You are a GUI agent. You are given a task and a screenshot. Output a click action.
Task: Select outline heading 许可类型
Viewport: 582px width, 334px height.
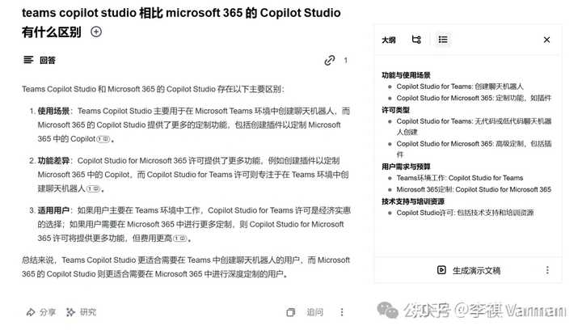pyautogui.click(x=395, y=110)
